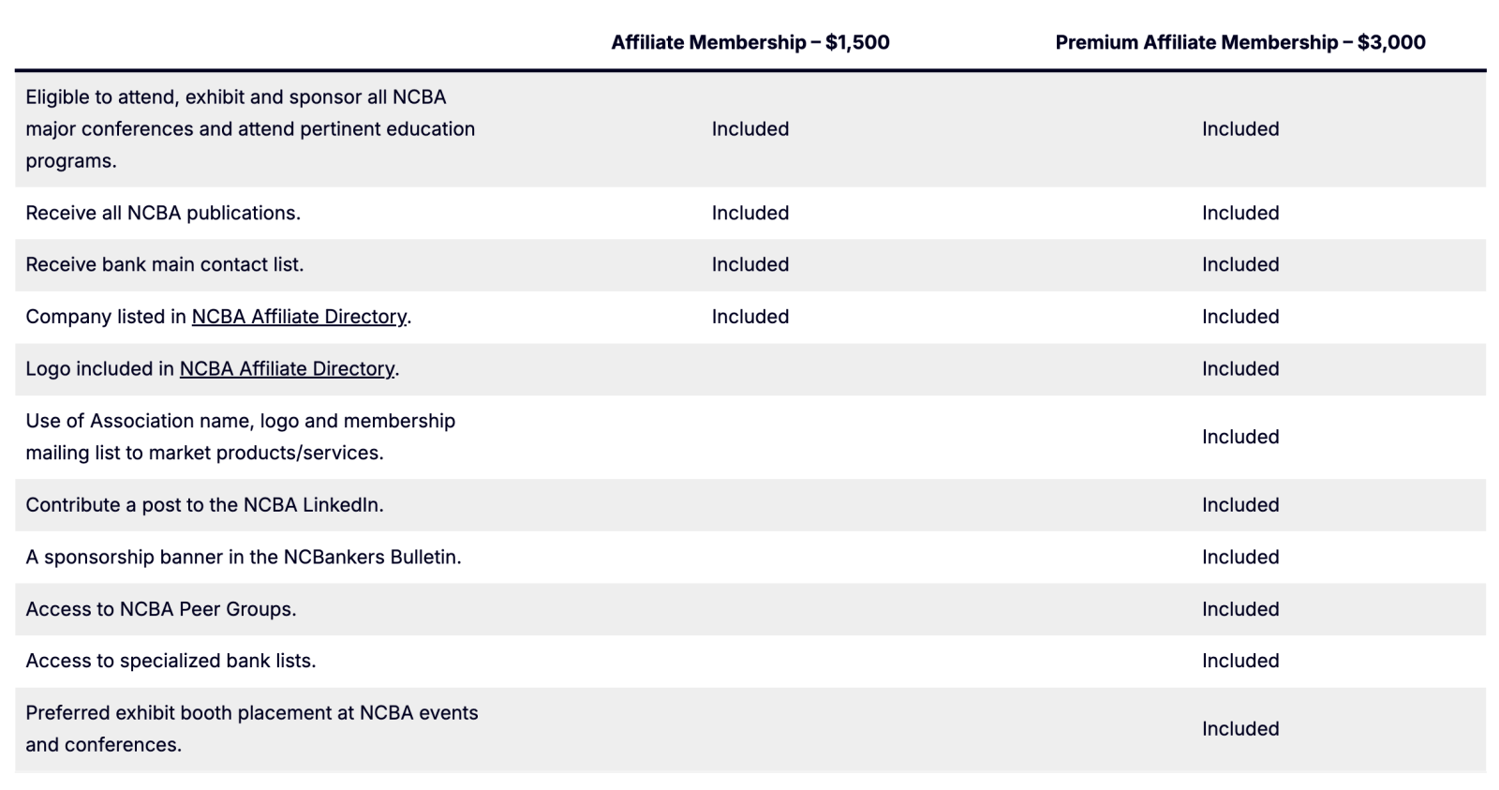Click Affiliate "Included" in the NCBA publications row
Viewport: 1499px width, 790px height.
749,214
